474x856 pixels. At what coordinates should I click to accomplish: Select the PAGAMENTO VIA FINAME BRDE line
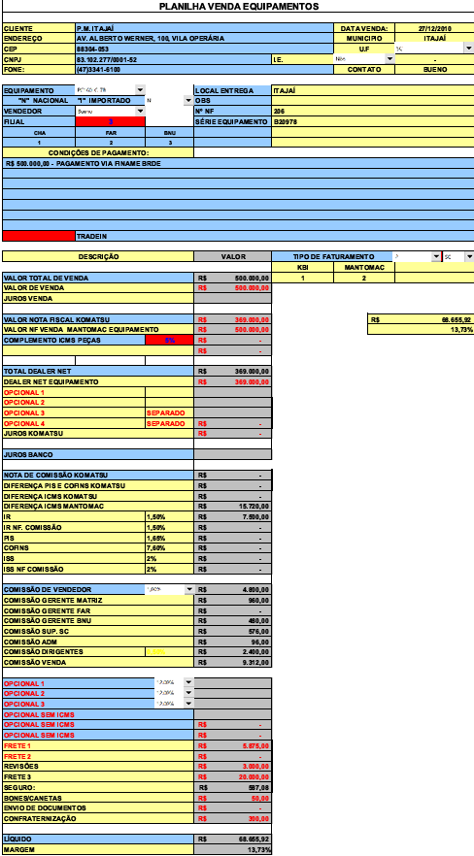coord(238,163)
